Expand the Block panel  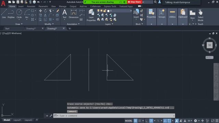pos(139,24)
